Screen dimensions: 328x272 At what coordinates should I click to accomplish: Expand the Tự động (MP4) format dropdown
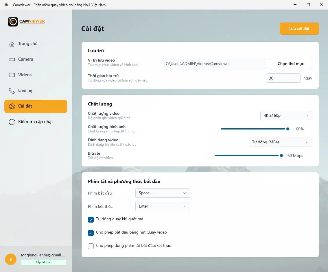pyautogui.click(x=280, y=142)
